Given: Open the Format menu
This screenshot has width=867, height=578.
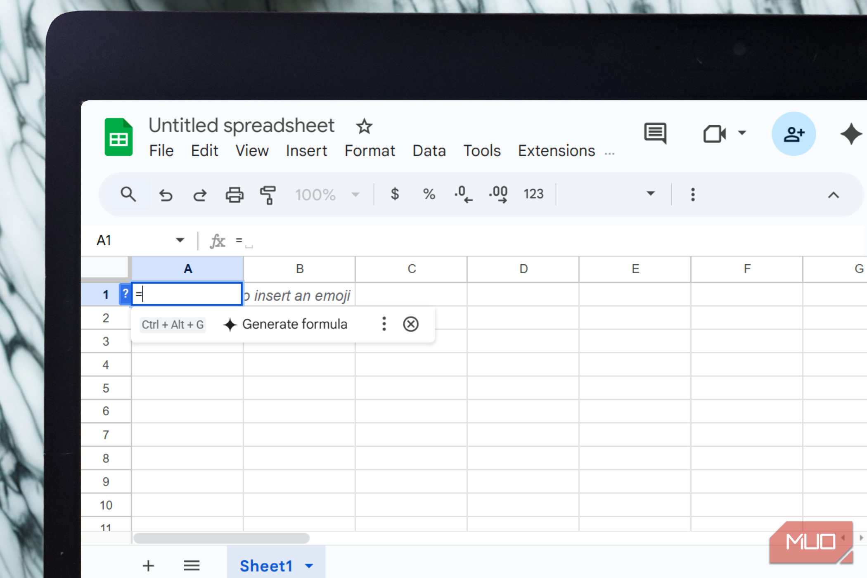Looking at the screenshot, I should tap(370, 151).
